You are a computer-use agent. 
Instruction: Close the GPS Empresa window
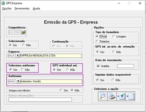[140, 3]
